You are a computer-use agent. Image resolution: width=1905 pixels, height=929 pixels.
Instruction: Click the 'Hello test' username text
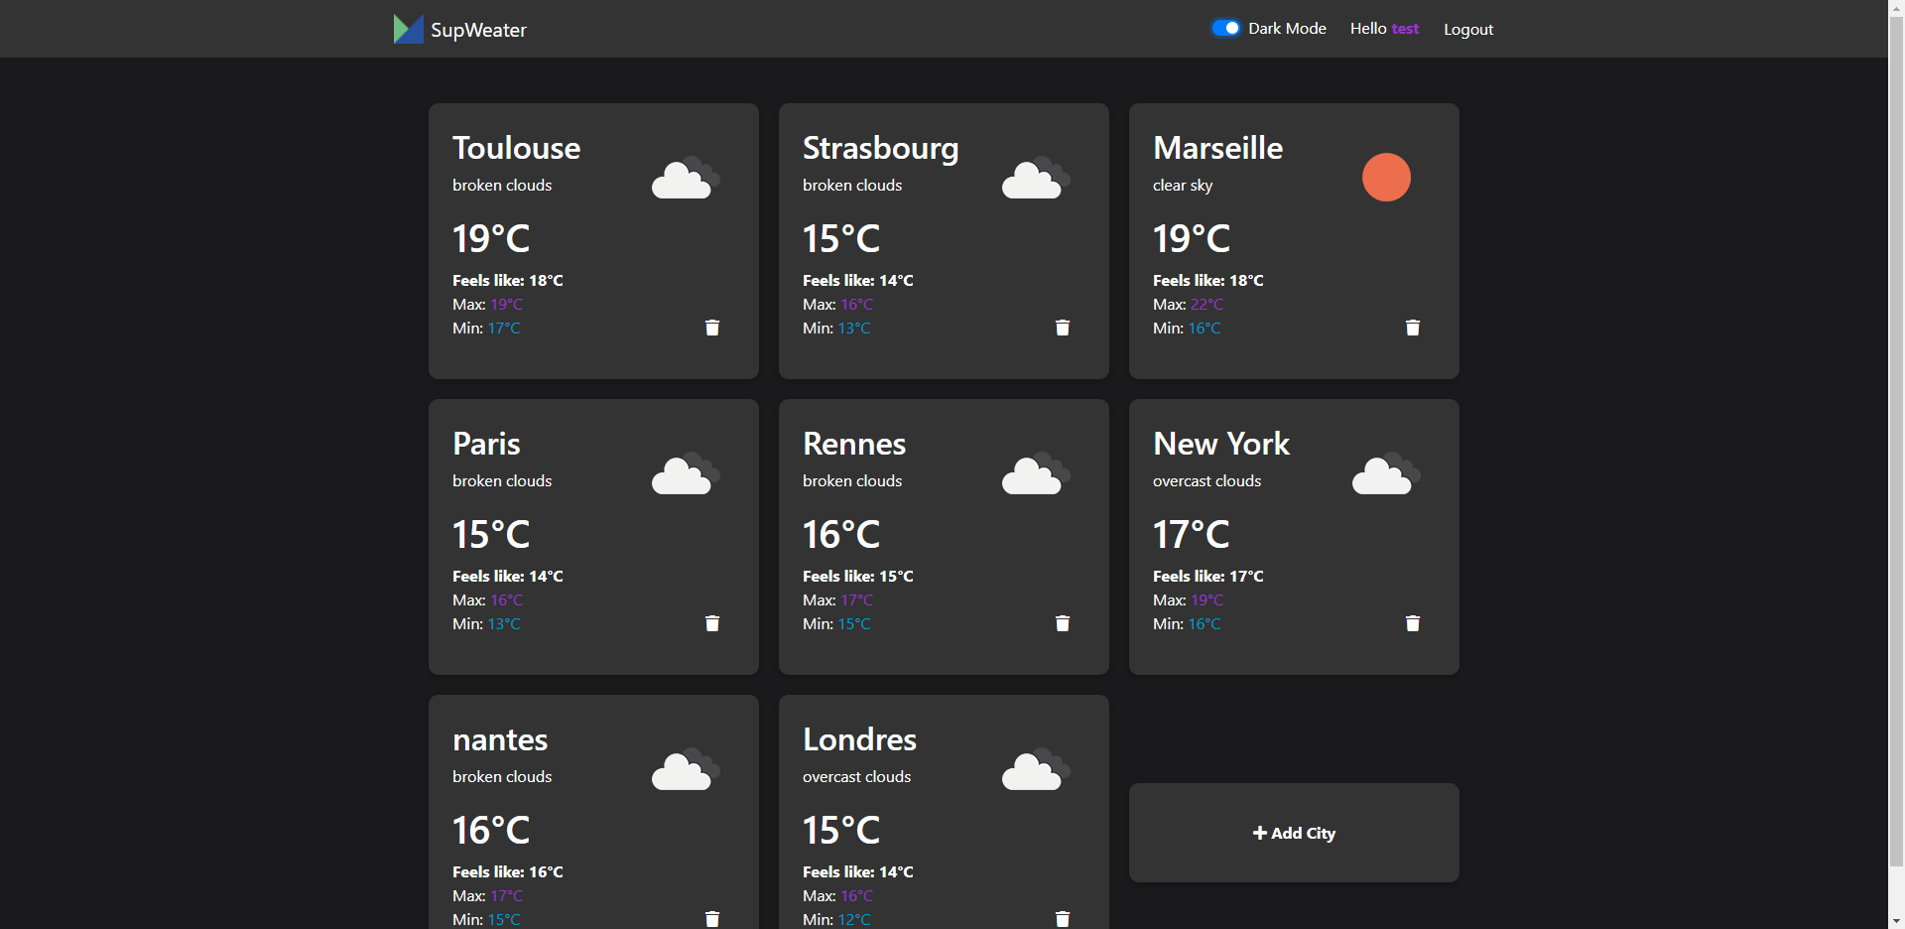pos(1384,28)
